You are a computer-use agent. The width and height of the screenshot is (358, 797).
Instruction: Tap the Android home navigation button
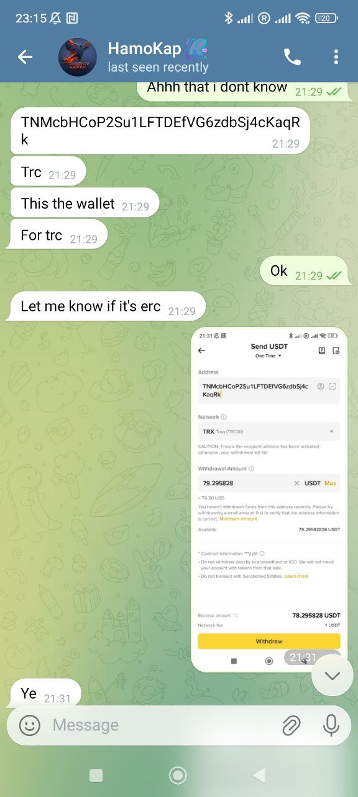(178, 775)
